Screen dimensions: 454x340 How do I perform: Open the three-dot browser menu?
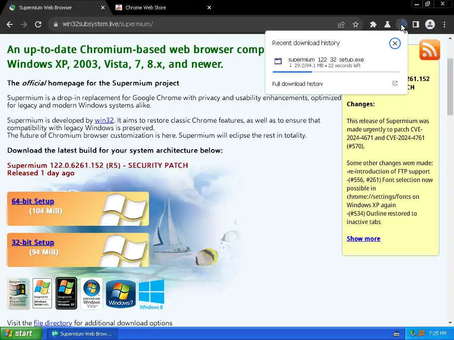[444, 25]
